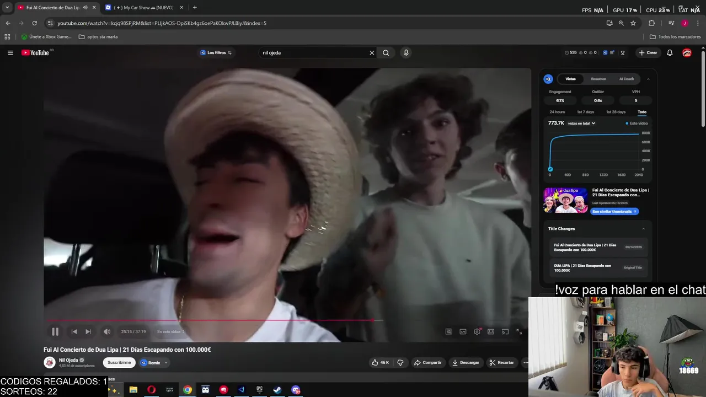
Task: Open Nil Ojeda channel name link
Action: [68, 360]
